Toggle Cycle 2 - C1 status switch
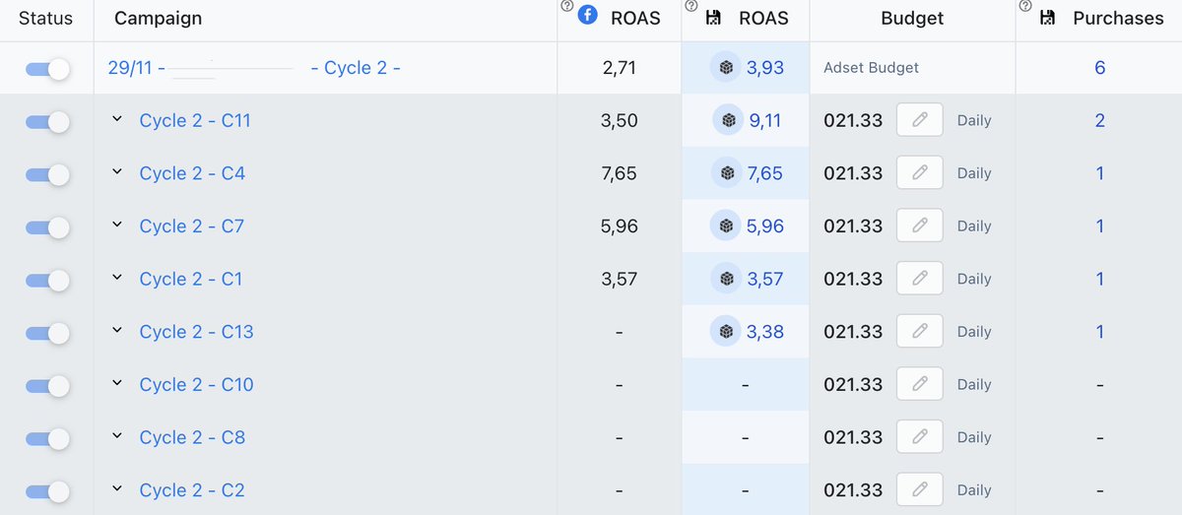Screen dimensions: 1182x515 (47, 280)
